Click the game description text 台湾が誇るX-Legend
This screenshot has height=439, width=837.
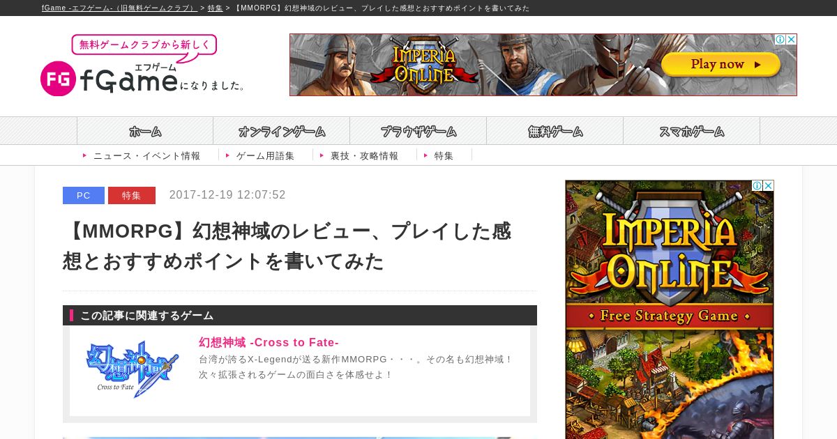coord(356,367)
